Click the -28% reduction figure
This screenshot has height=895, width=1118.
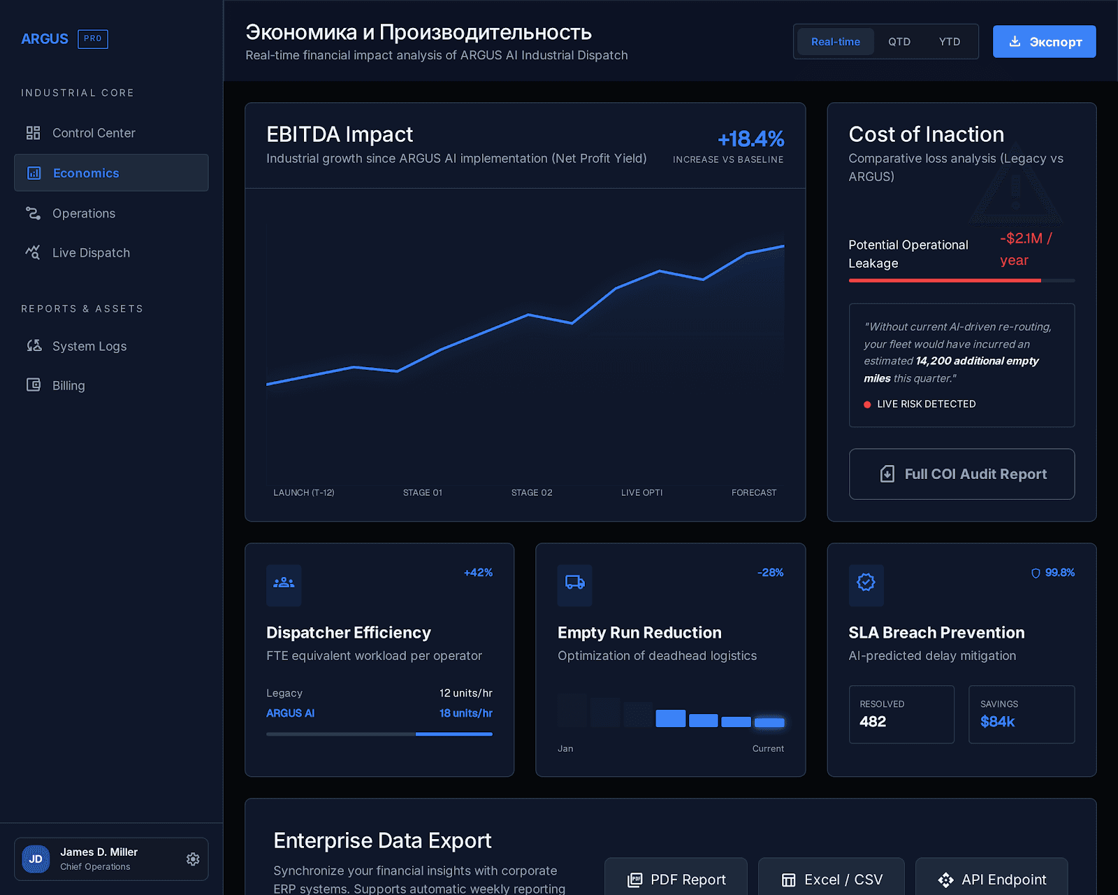tap(770, 573)
